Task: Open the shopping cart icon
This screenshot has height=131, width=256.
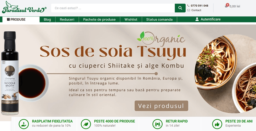Action: point(226,6)
